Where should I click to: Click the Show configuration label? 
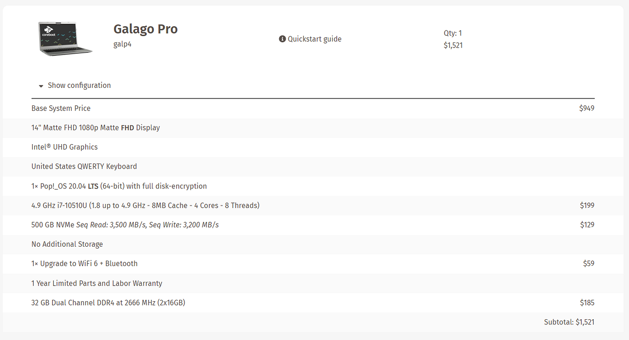tap(79, 85)
